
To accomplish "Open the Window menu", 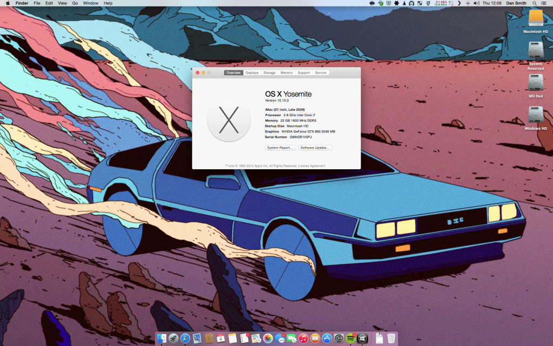I will [x=91, y=3].
